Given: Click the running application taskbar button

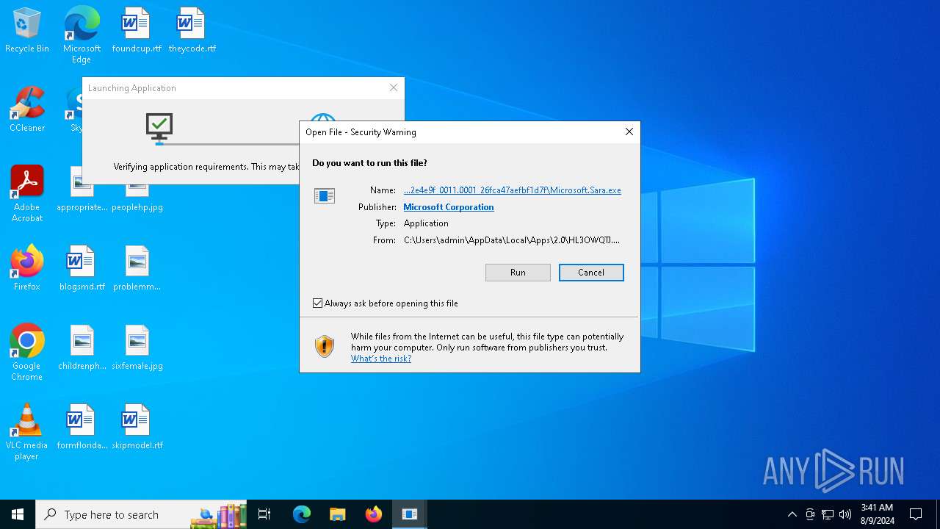Looking at the screenshot, I should click(x=410, y=514).
